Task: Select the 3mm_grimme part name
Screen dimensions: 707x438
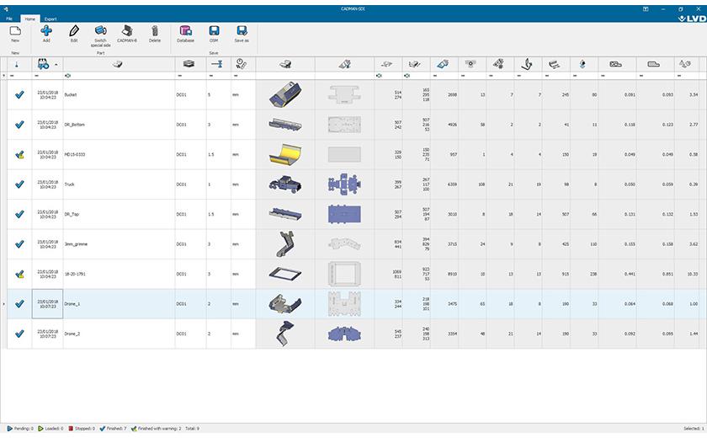Action: pyautogui.click(x=76, y=244)
